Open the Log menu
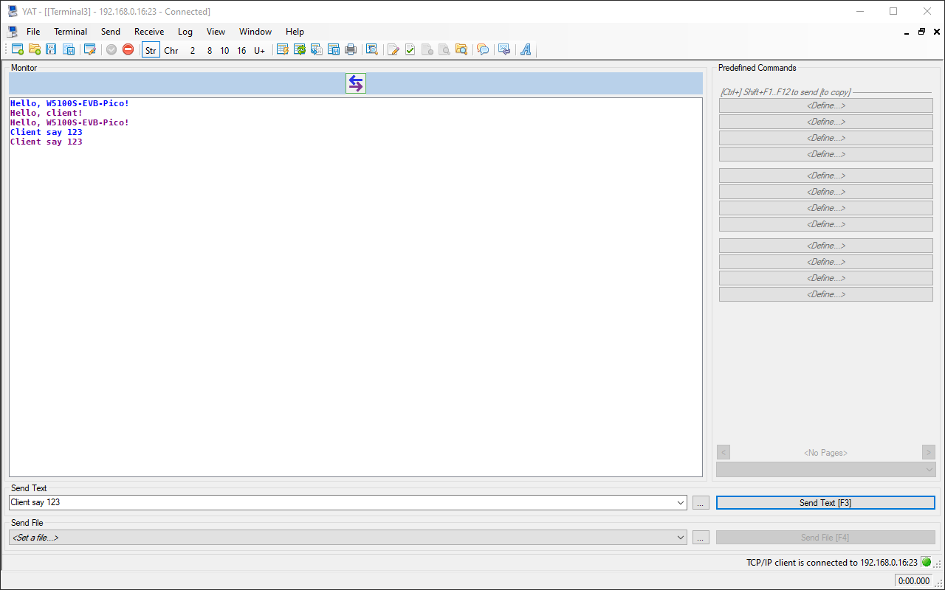The width and height of the screenshot is (945, 590). click(185, 32)
